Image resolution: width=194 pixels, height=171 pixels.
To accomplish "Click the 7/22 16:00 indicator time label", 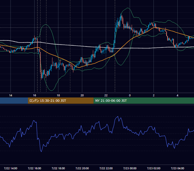I will click(x=35, y=168).
